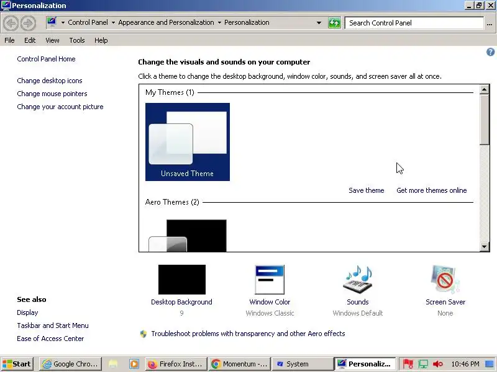The width and height of the screenshot is (497, 372).
Task: Click the search options button beside search box
Action: point(490,23)
